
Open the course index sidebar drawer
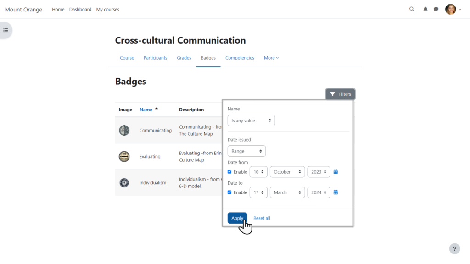(x=6, y=30)
